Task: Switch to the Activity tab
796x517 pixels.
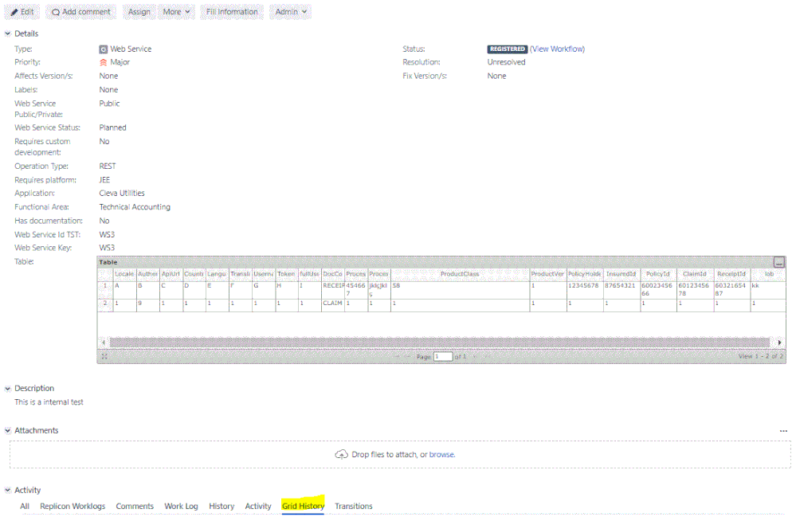Action: pyautogui.click(x=258, y=507)
